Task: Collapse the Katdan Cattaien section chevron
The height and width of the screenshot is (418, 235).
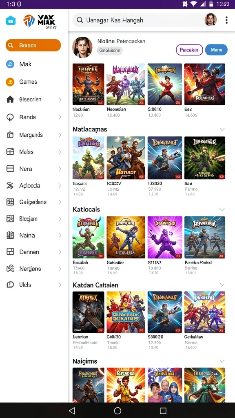Action: 222,285
